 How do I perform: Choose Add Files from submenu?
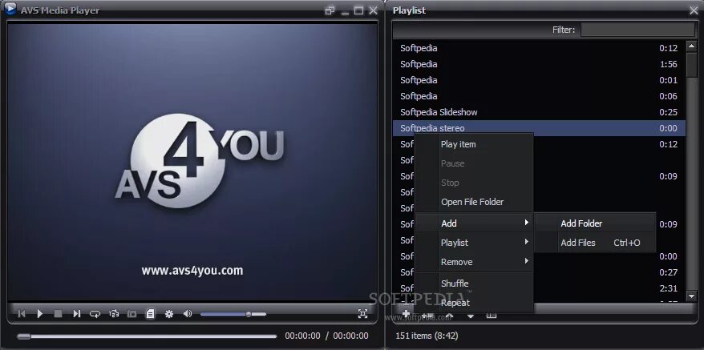[x=595, y=243]
